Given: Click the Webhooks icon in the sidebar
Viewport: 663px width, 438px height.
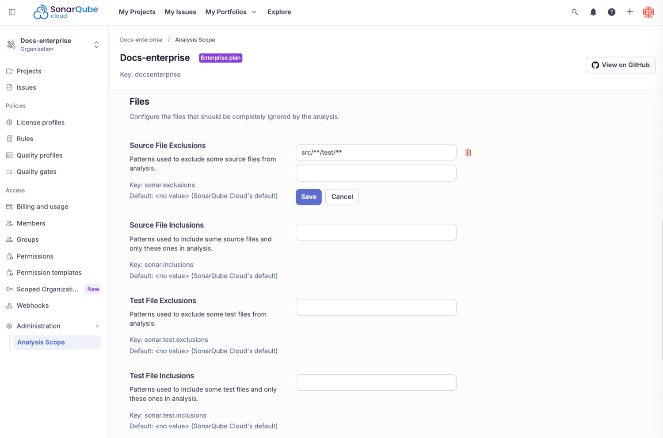Looking at the screenshot, I should [x=9, y=305].
